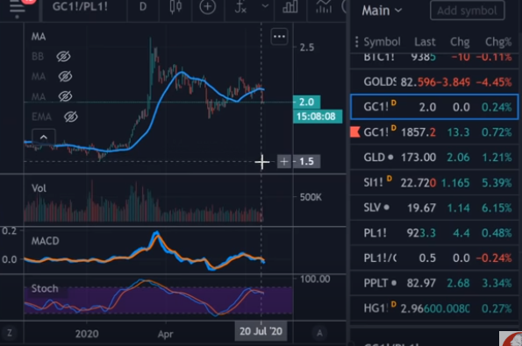
Task: Sort watchlist by Chg% column
Action: [x=498, y=42]
